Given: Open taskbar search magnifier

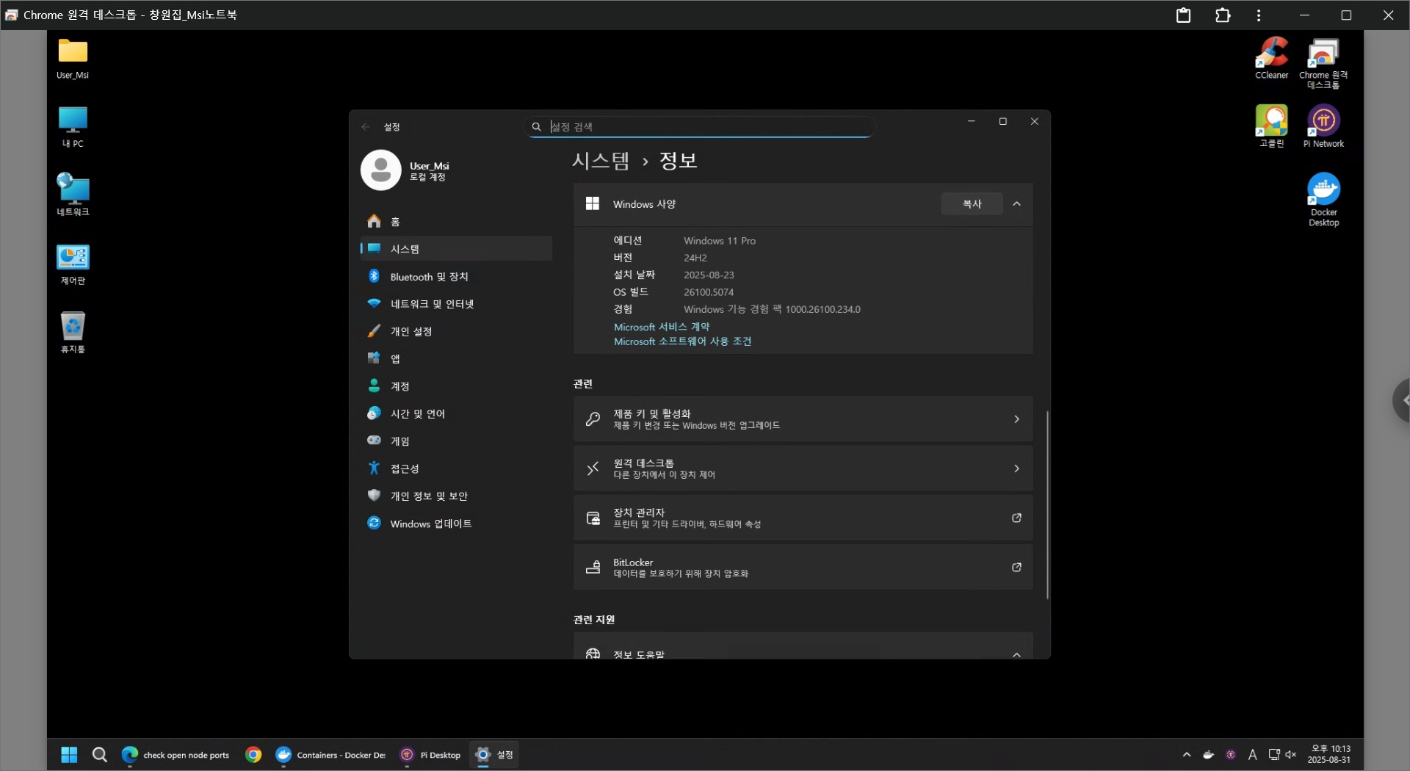Looking at the screenshot, I should click(99, 755).
